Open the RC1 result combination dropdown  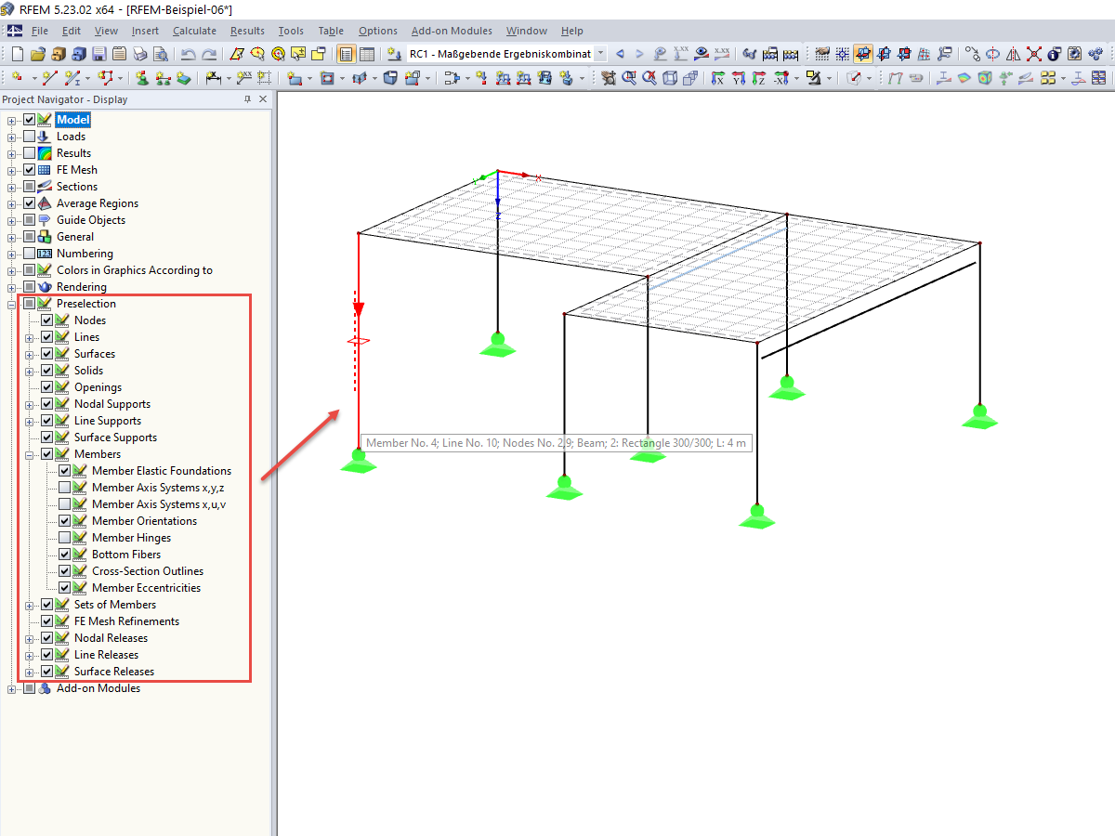[x=599, y=54]
